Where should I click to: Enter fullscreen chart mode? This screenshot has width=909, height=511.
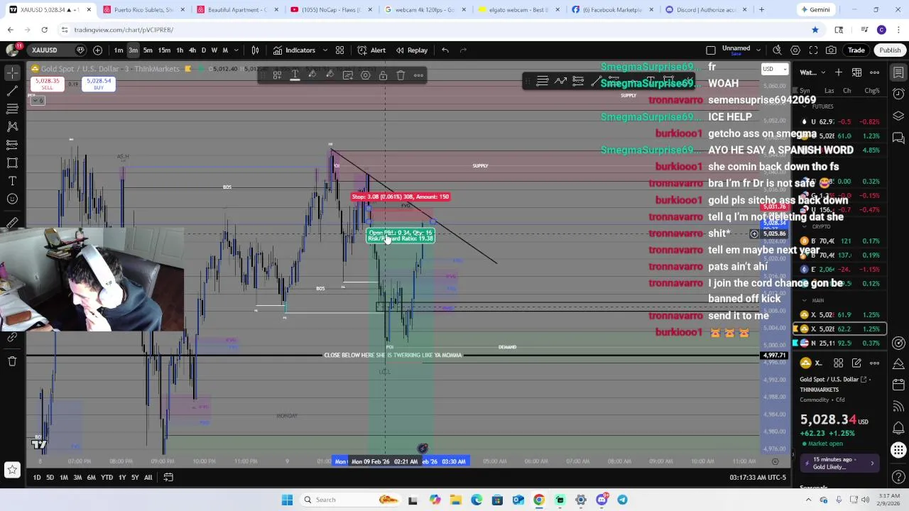[813, 50]
